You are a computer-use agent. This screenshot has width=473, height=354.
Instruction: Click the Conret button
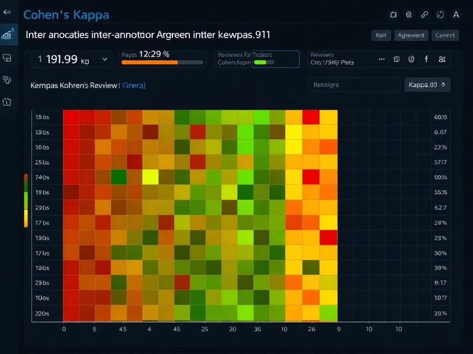point(445,35)
